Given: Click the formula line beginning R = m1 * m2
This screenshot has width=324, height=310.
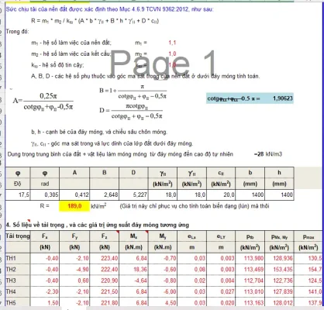Looking at the screenshot, I should coord(95,21).
